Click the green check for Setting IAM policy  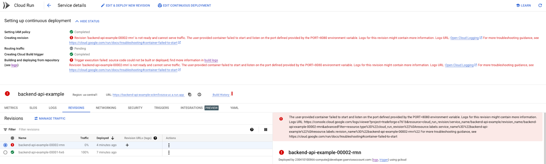tap(71, 32)
